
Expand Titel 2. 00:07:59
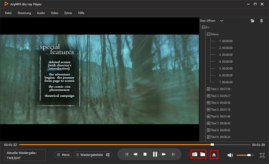(208, 89)
